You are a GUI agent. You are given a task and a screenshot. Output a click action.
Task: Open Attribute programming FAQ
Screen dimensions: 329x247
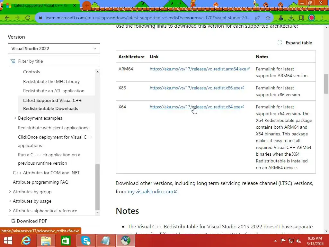(41, 182)
